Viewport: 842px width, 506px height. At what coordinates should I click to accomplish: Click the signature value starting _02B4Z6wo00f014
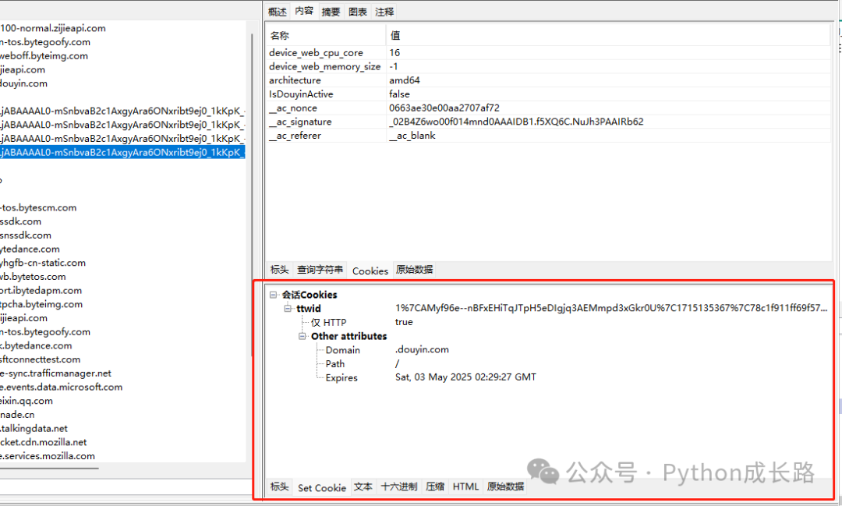[516, 122]
